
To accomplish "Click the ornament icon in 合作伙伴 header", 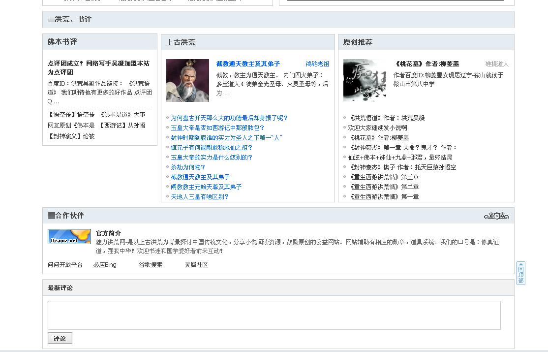I will point(496,216).
